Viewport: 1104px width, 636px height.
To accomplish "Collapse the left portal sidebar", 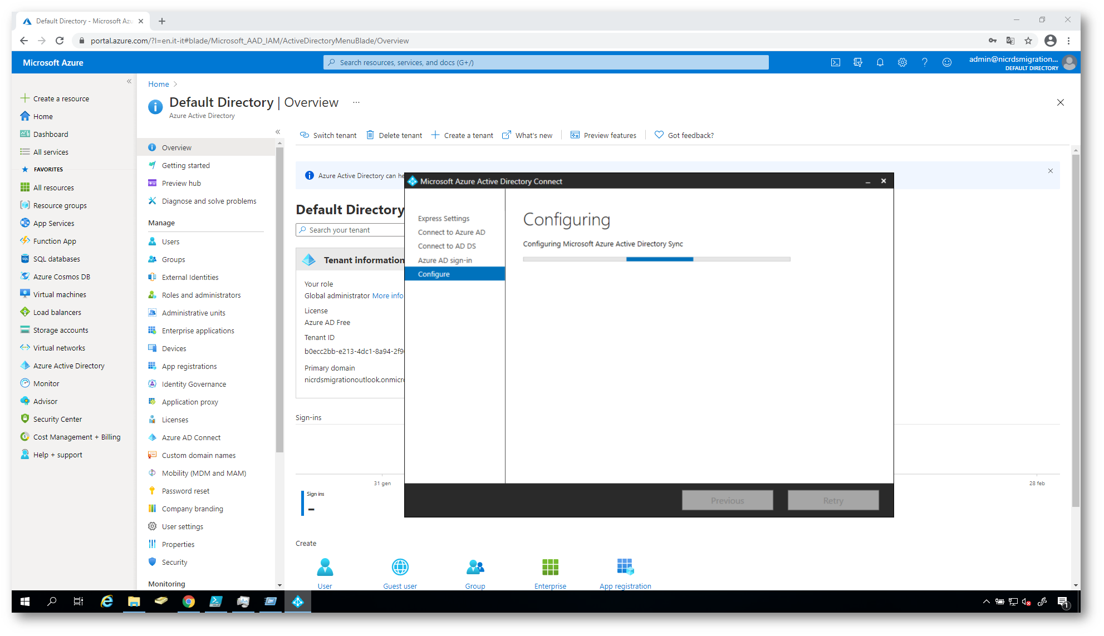I will (129, 81).
